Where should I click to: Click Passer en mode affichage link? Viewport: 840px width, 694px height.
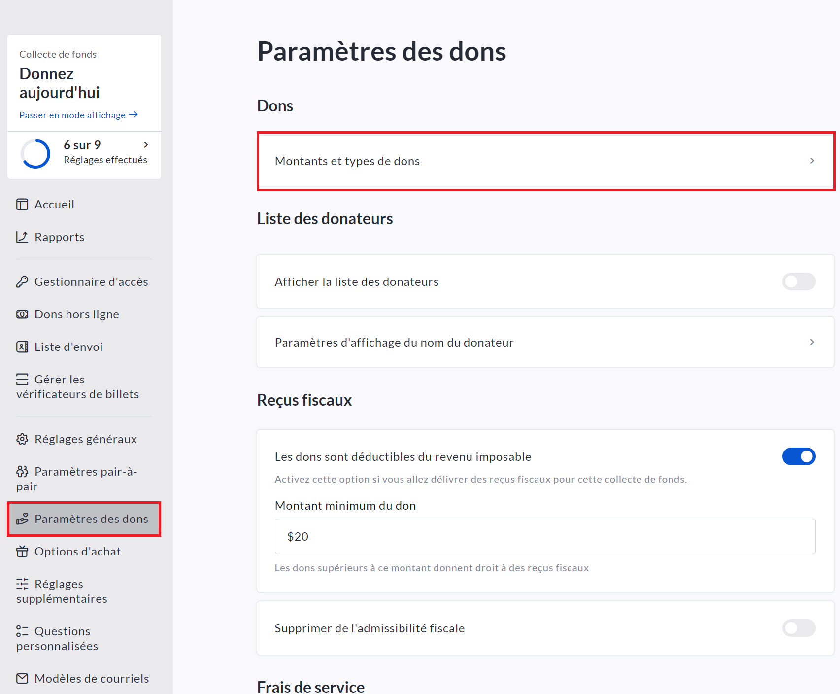[78, 115]
